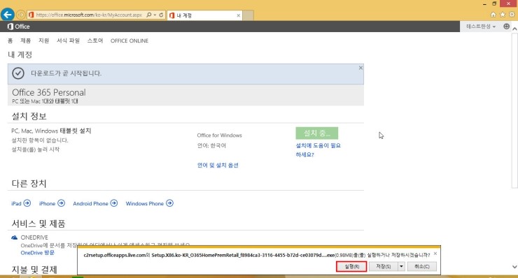The image size is (518, 278).
Task: Click the vertical scrollbar thumb
Action: 514,110
